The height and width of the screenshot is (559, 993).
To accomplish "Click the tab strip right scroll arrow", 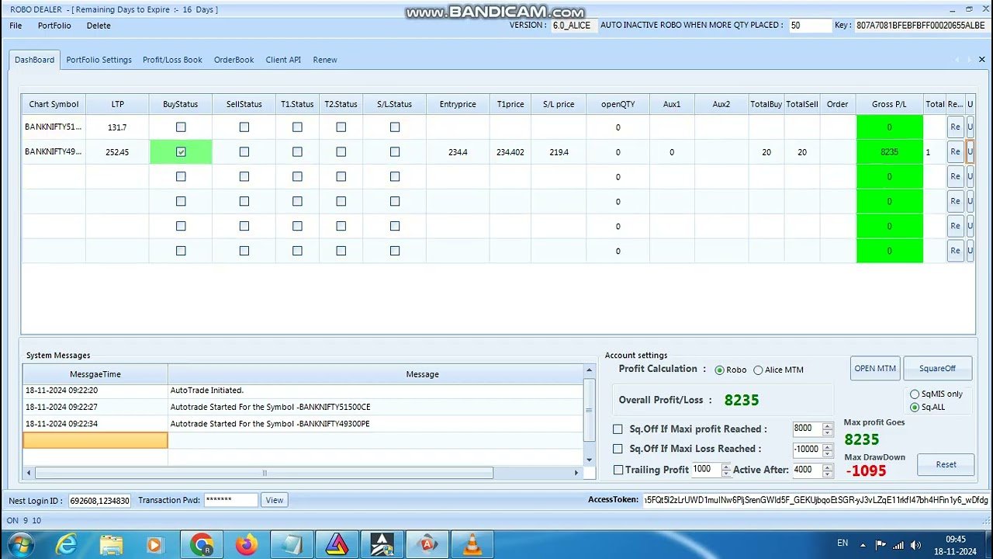I will (969, 60).
